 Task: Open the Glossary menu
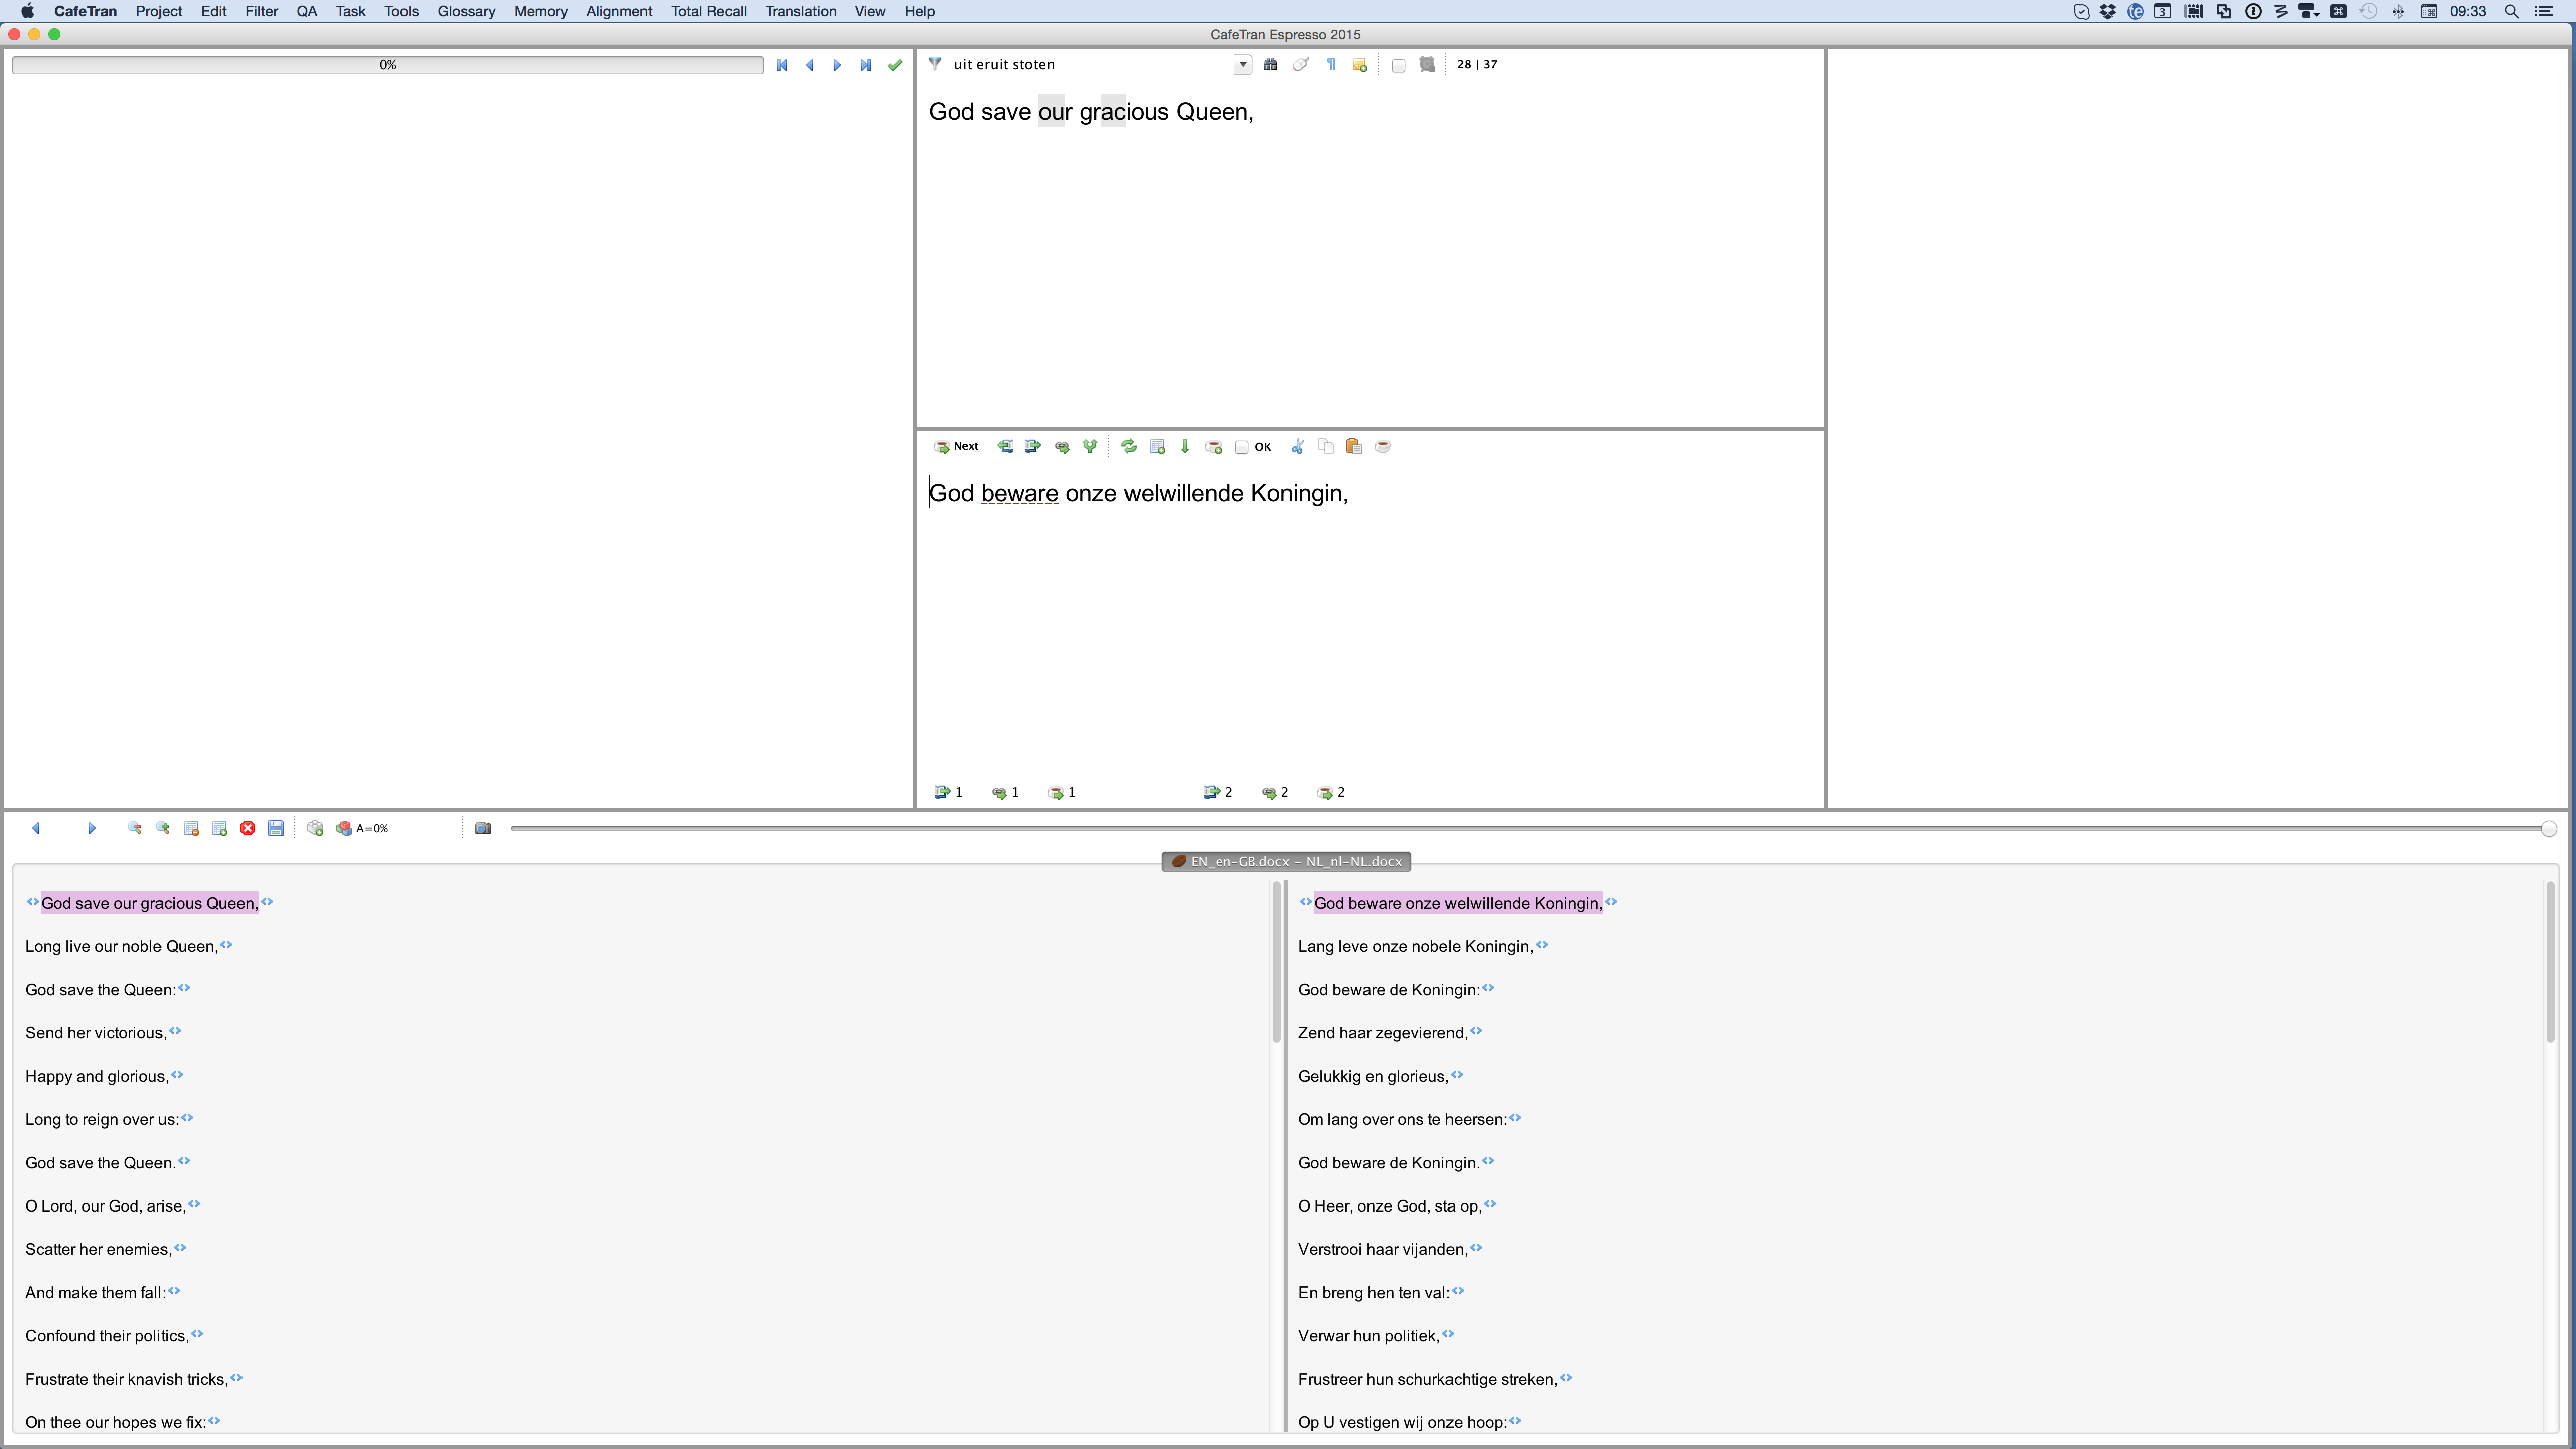[x=466, y=11]
